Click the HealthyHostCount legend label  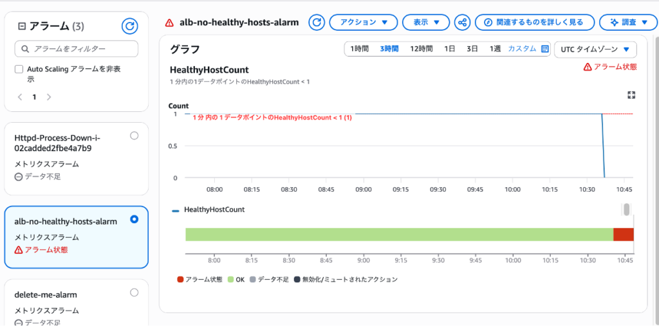214,209
